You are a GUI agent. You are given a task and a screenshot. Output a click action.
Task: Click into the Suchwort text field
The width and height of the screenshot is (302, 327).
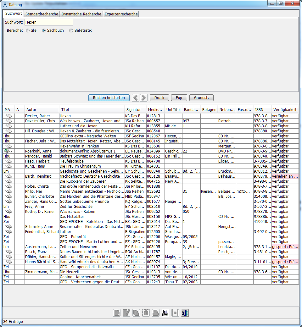48,22
